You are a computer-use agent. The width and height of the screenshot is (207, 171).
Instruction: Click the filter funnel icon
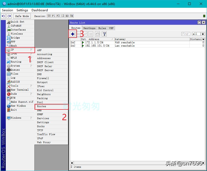click(104, 34)
